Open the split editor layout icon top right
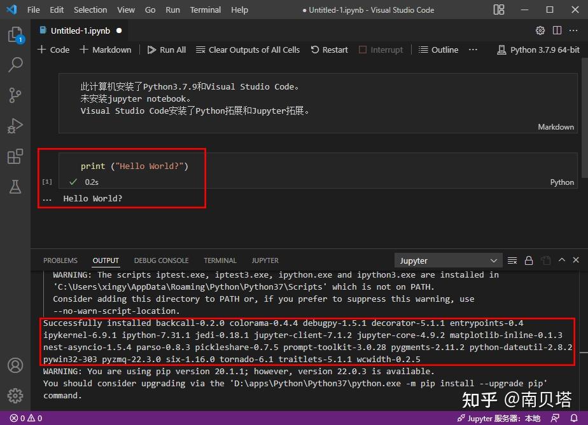 tap(556, 30)
